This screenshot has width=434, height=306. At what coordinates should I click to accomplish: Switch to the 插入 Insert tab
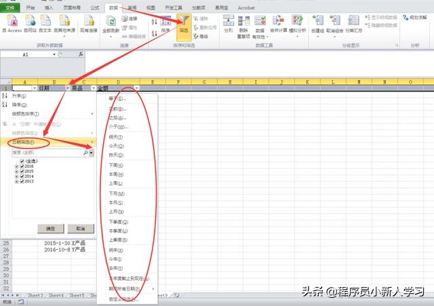coord(49,7)
